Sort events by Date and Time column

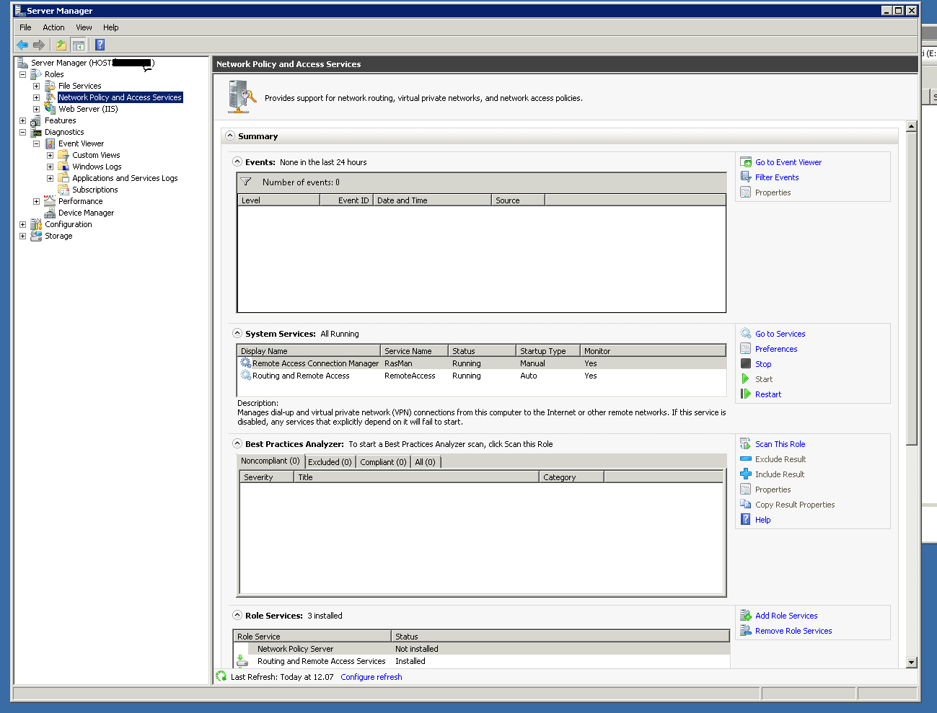(432, 200)
